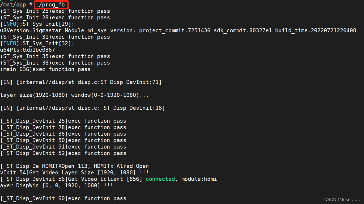364x204 pixels.
Task: Click the u64Pts:0xb1be0867 line
Action: point(28,50)
